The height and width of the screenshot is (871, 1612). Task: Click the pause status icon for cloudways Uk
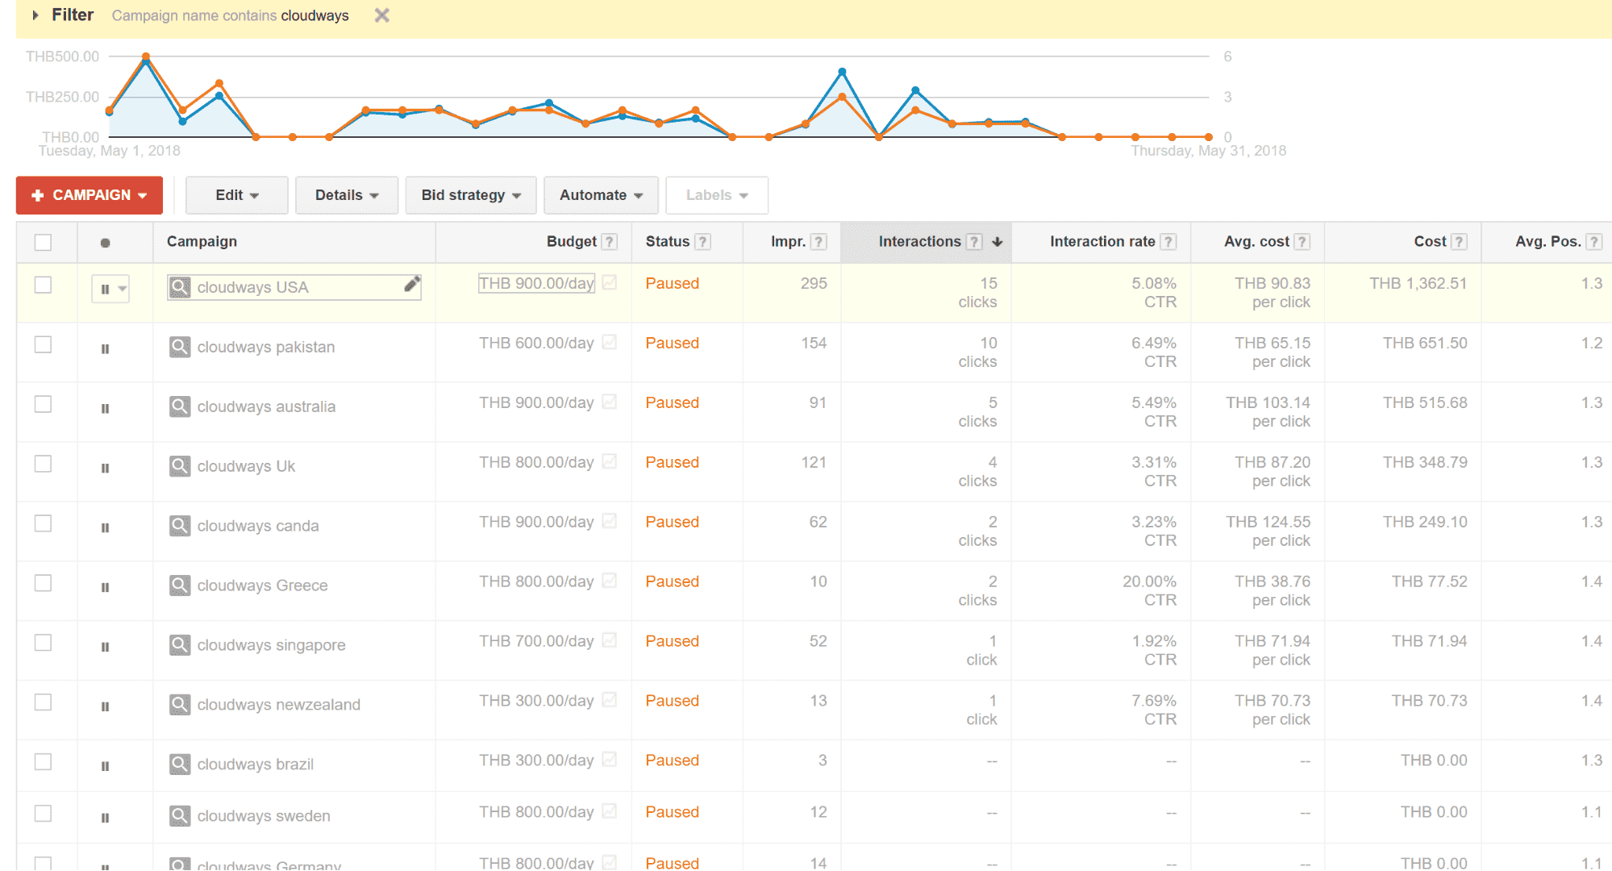[x=105, y=469]
